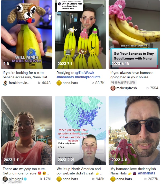The height and width of the screenshot is (185, 162).
Task: Open nana.hats avatar under the @TheWuwk reply video
Action: click(x=59, y=83)
